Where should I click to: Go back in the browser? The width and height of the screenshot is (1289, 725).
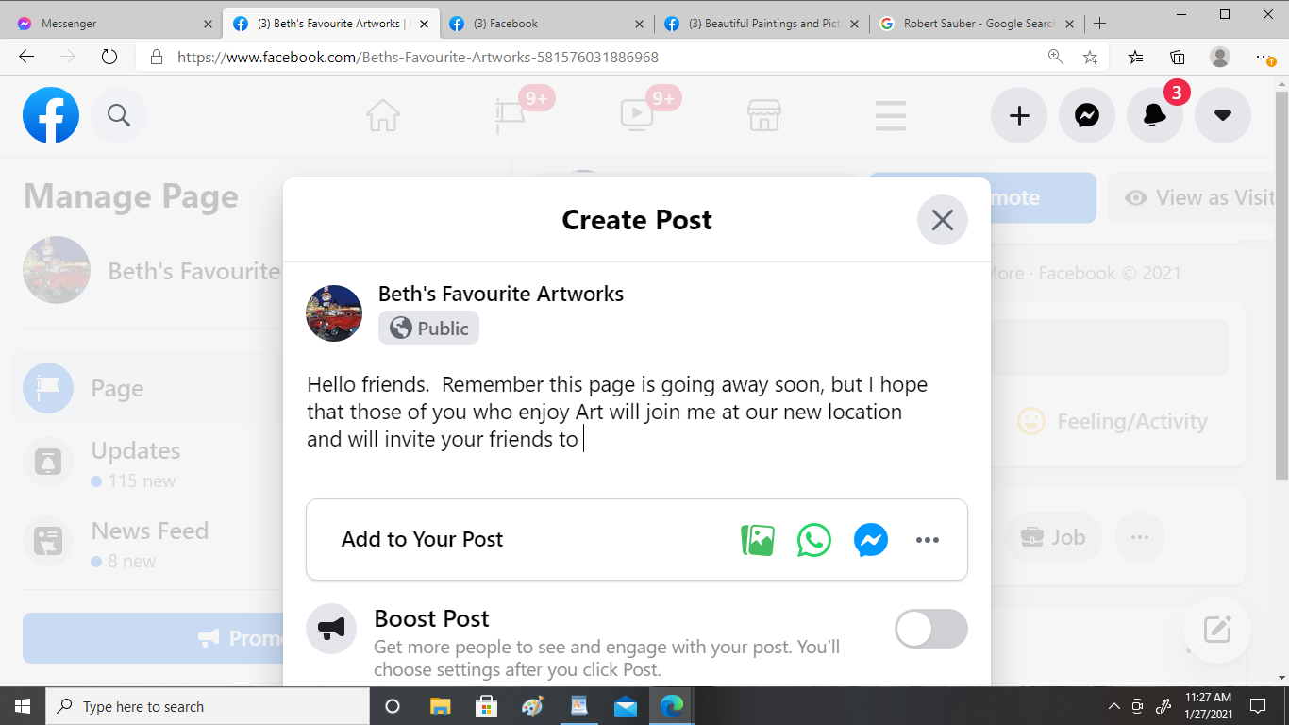coord(26,57)
